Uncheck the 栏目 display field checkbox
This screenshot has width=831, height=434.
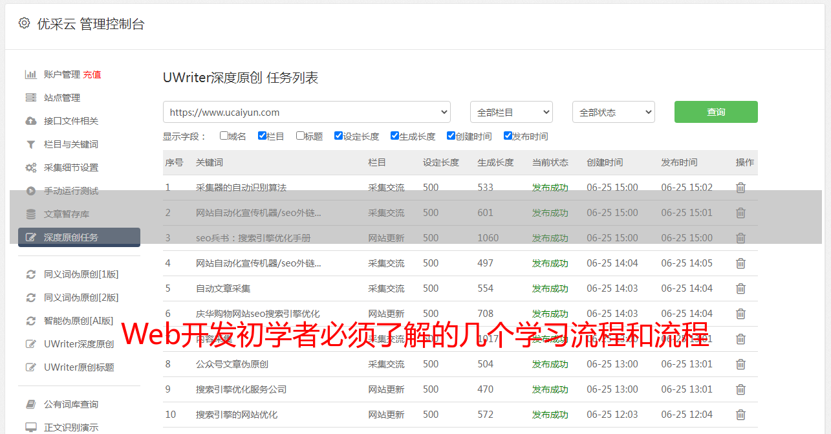[x=262, y=136]
